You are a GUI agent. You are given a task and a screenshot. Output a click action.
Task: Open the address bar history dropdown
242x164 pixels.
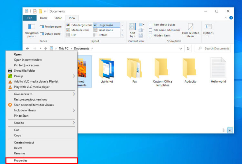(180, 49)
